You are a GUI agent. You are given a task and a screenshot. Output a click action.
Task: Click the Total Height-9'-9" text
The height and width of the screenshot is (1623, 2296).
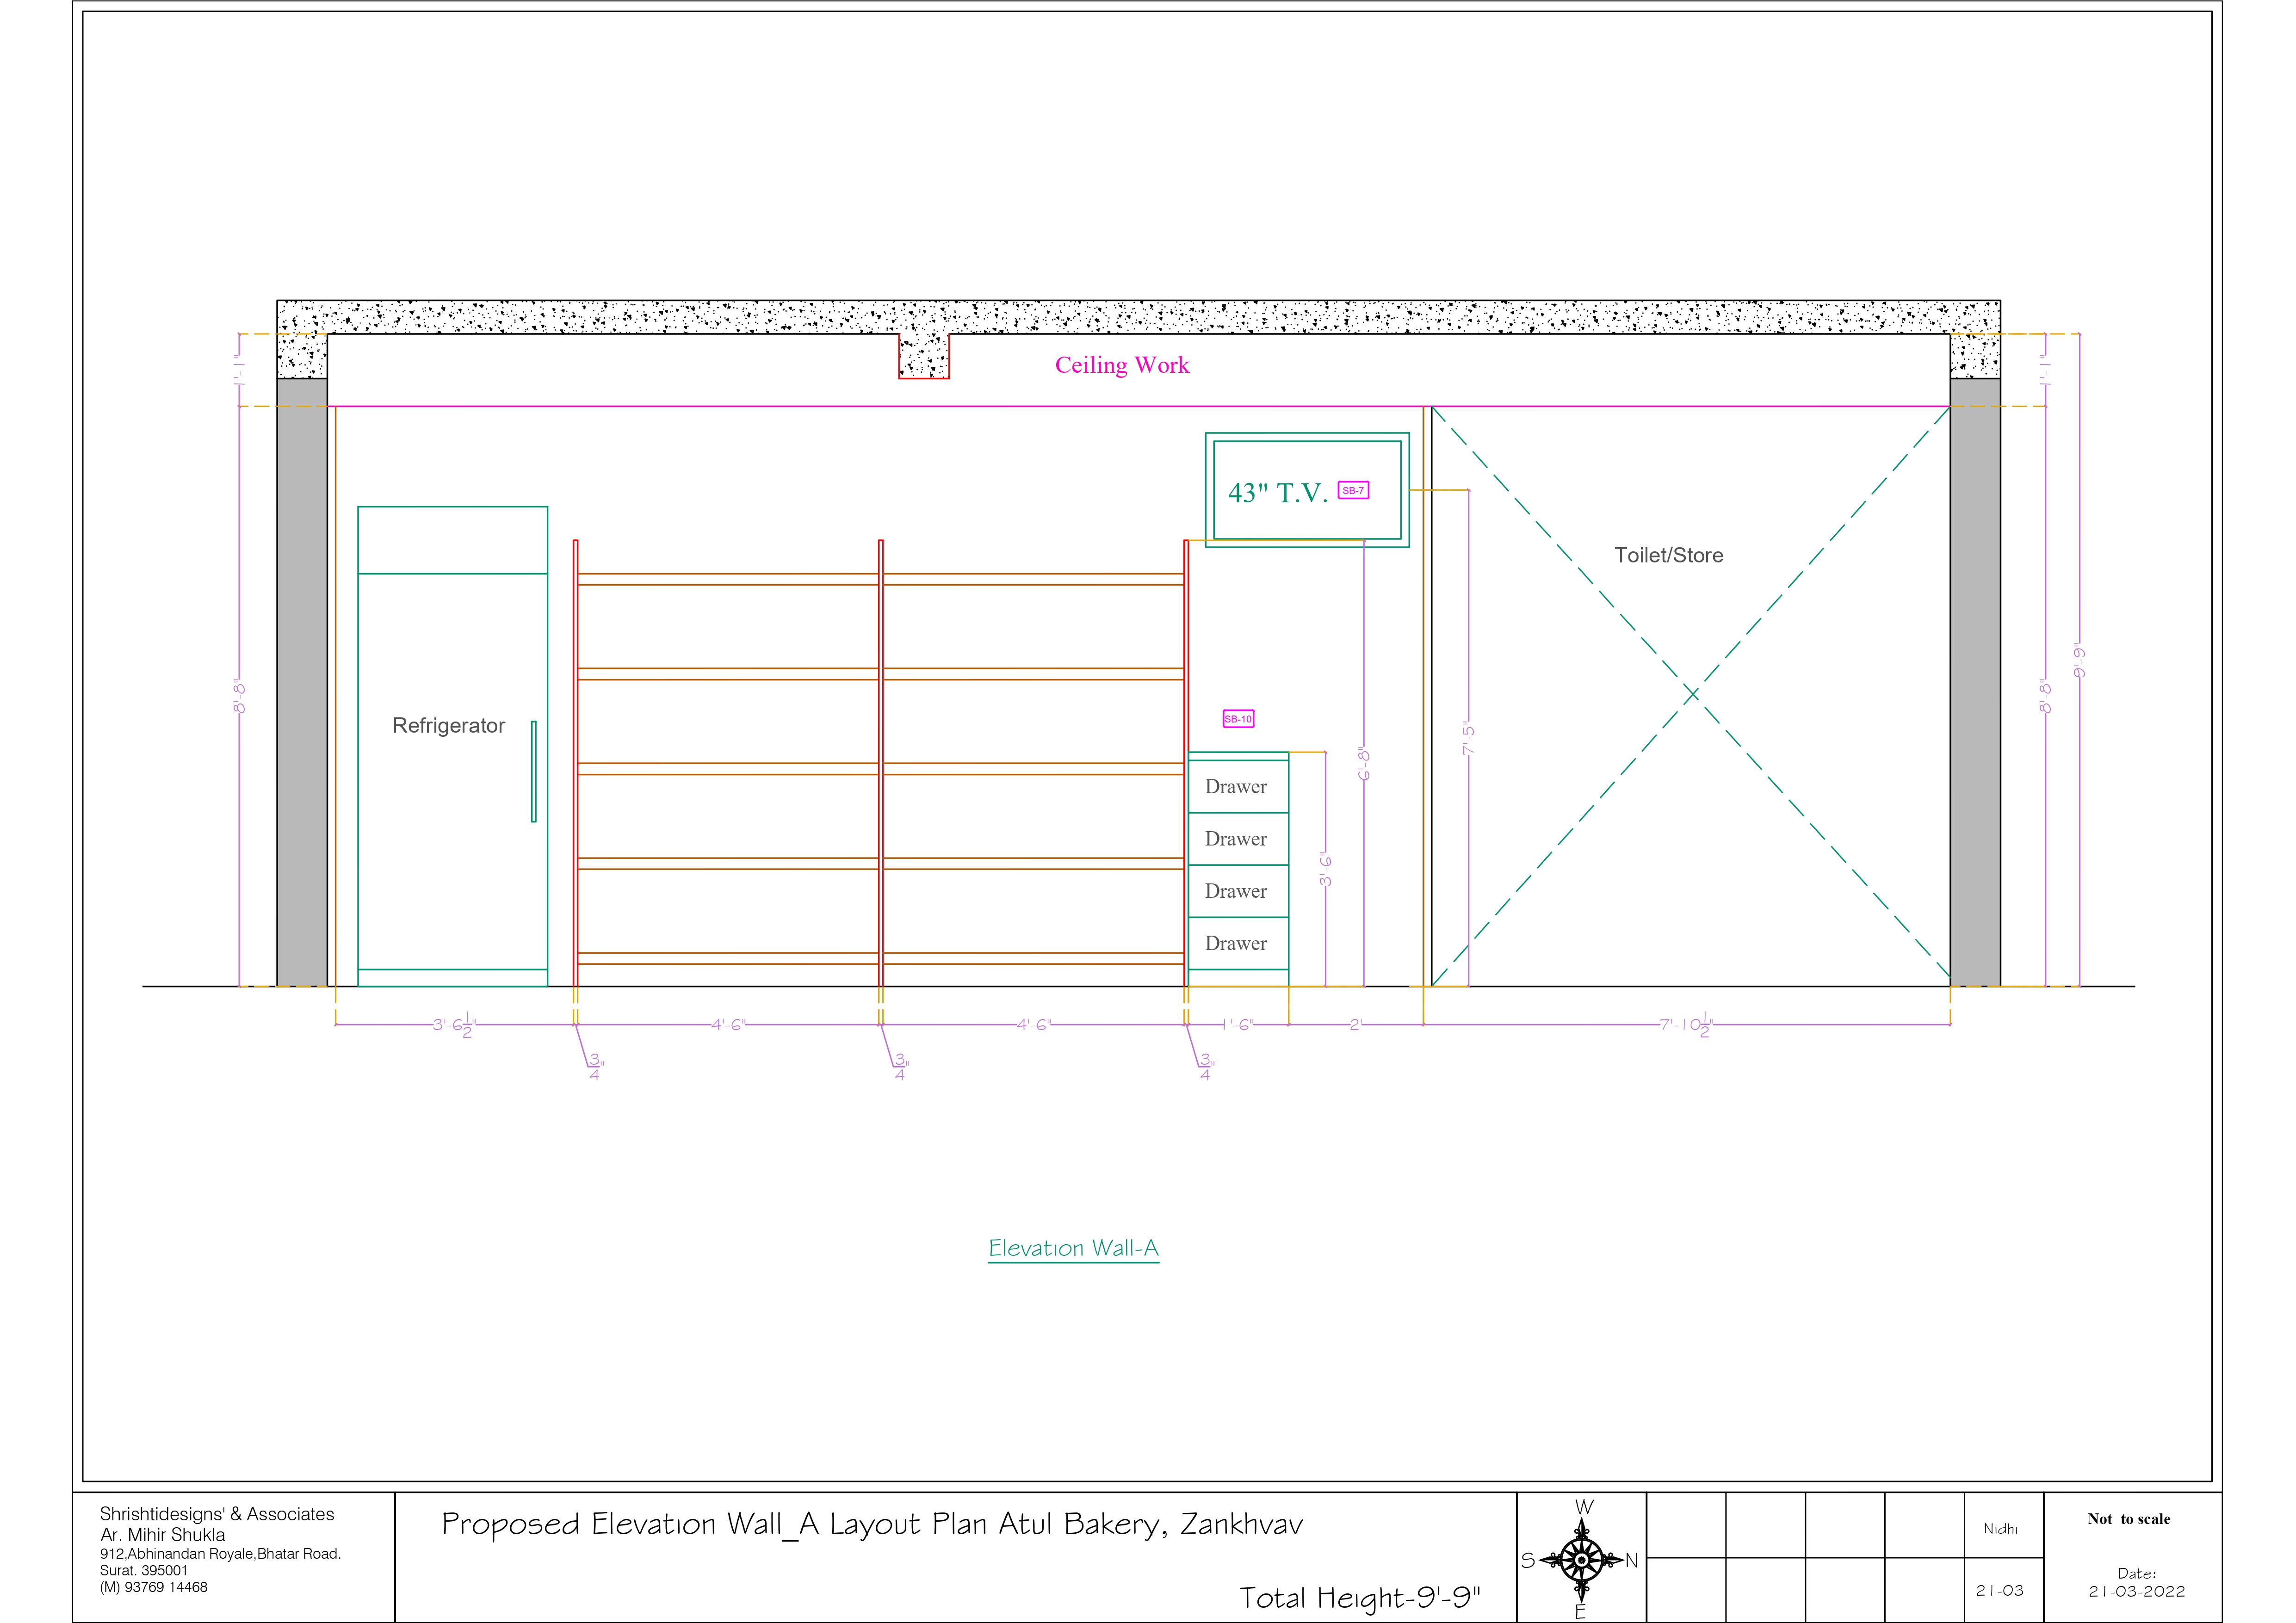(x=1359, y=1597)
